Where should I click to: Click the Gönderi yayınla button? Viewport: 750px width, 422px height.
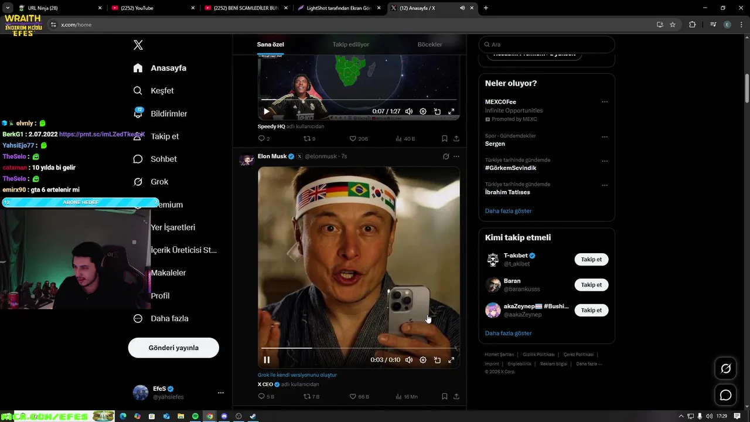(x=173, y=348)
